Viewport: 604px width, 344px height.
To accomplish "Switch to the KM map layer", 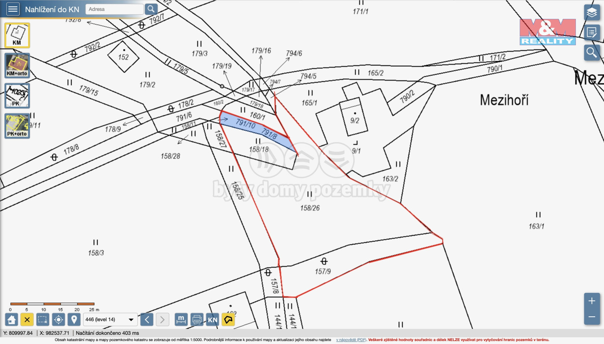I will [17, 35].
